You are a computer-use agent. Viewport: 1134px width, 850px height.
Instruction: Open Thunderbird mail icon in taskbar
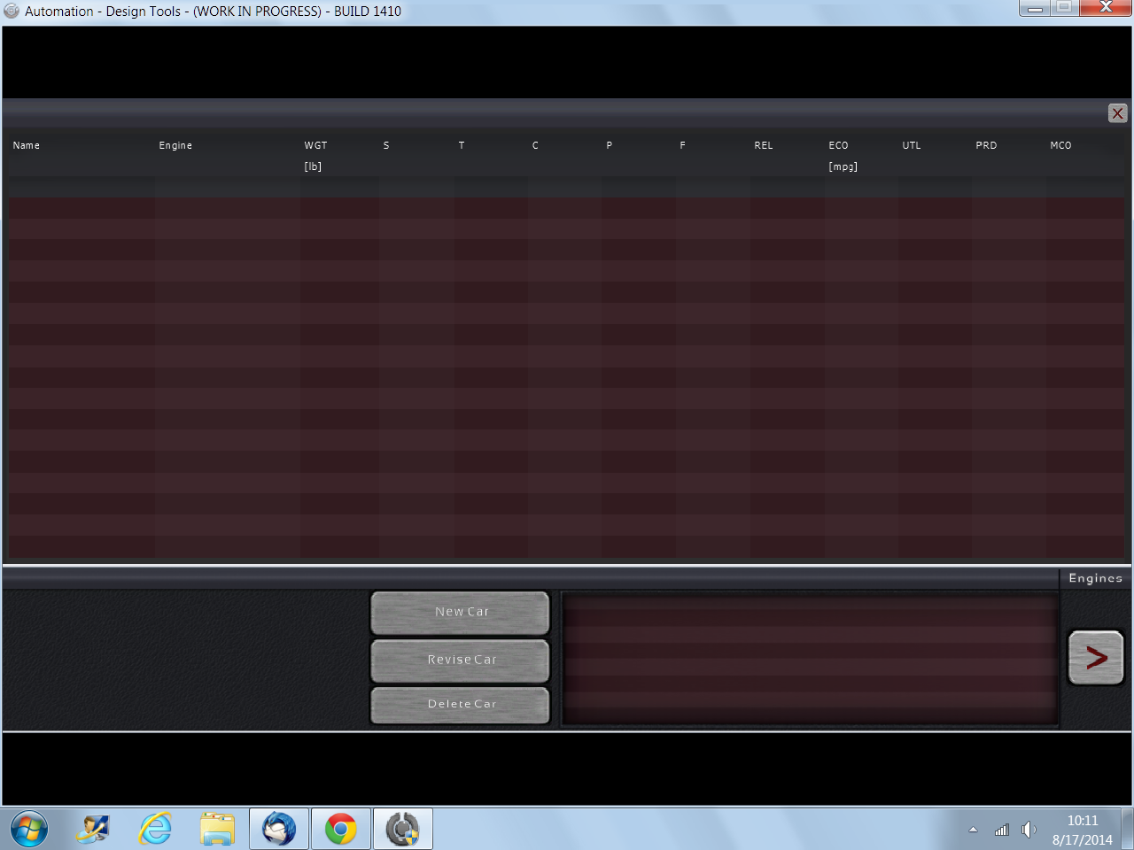point(279,830)
